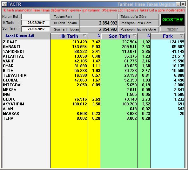Click the Toplam Fark button

65,17
